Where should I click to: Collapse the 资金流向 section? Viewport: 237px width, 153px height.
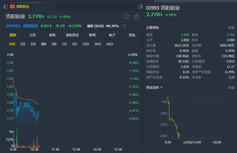[x=231, y=88]
